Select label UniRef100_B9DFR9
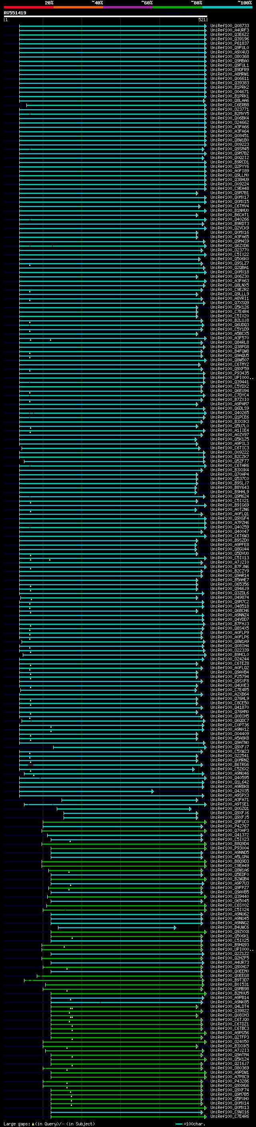Screen dimensions: 256x1127 230,70
